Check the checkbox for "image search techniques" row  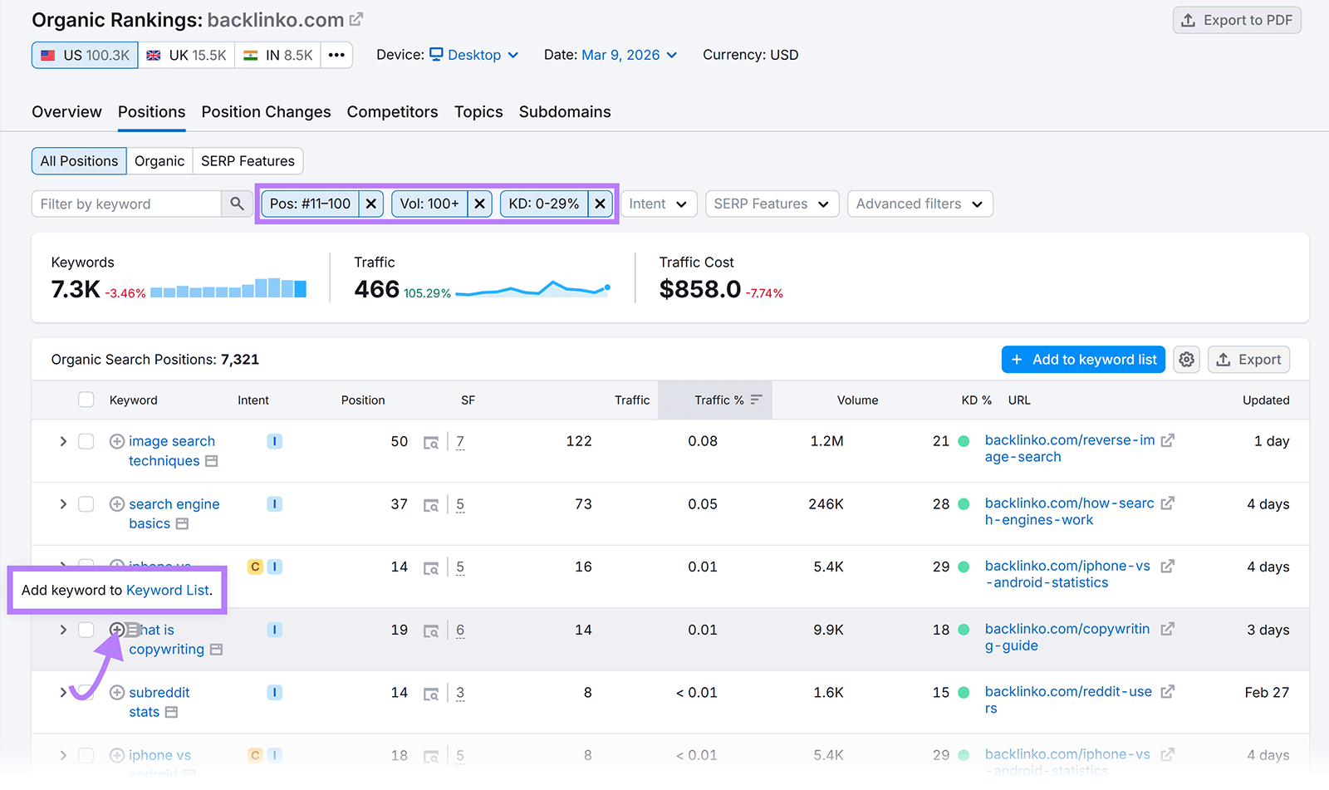(86, 441)
